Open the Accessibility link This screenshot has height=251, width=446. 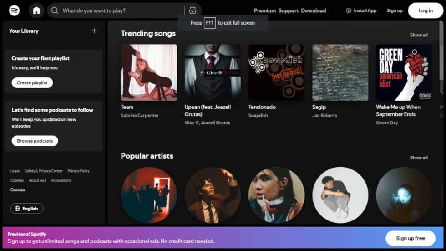coord(61,180)
